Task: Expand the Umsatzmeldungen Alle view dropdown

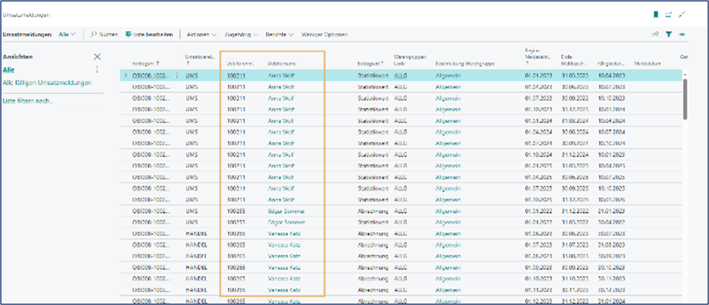Action: pos(67,35)
